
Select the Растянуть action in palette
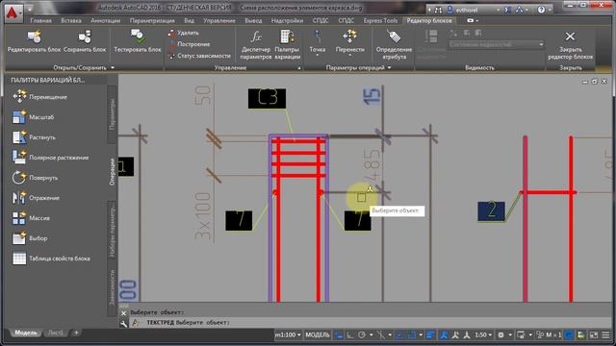click(34, 137)
